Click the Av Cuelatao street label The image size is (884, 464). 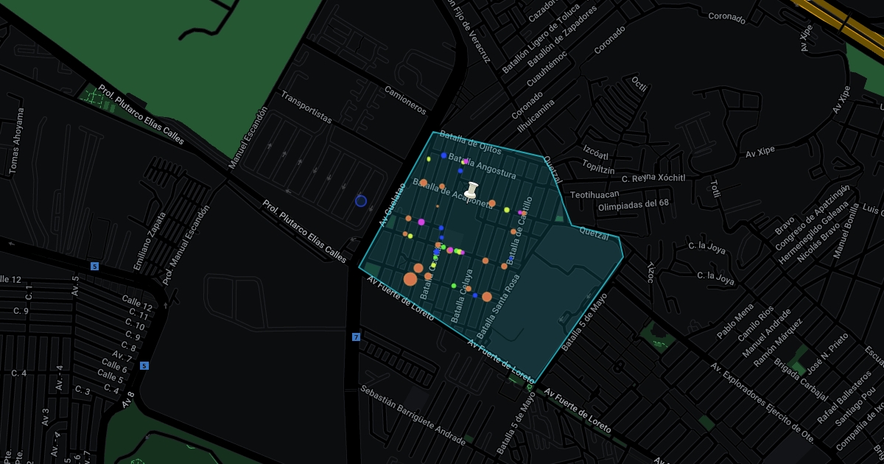click(x=392, y=204)
